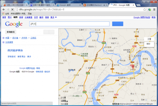The width and height of the screenshot is (158, 106).
Task: Click the 金色城市花园 map label
Action: coord(127,51)
